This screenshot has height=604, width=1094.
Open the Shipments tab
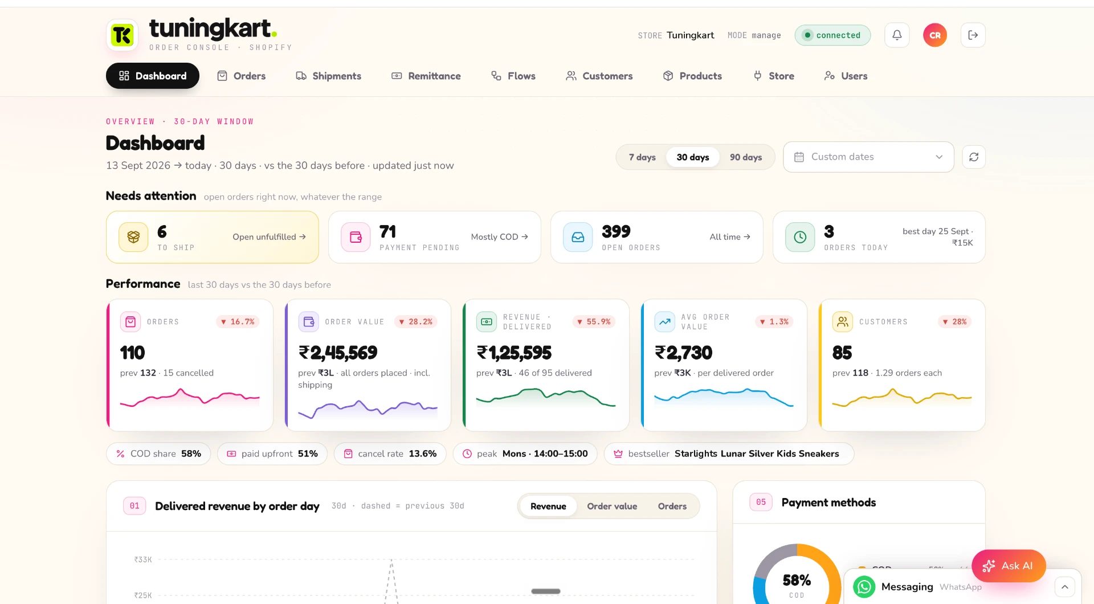tap(328, 76)
